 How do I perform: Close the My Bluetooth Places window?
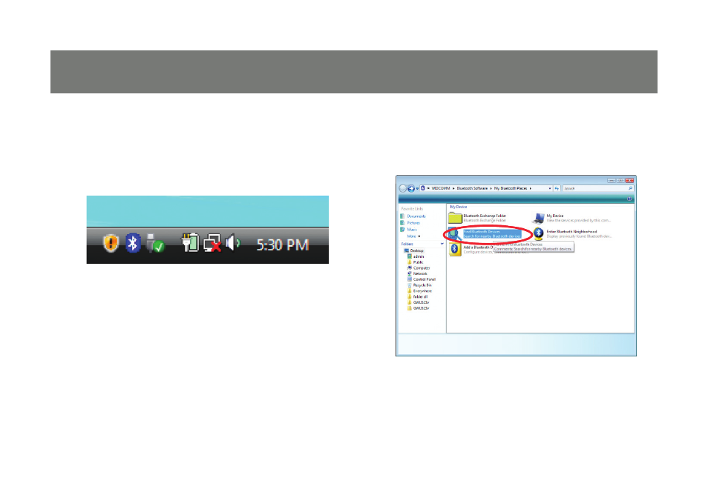pyautogui.click(x=629, y=180)
